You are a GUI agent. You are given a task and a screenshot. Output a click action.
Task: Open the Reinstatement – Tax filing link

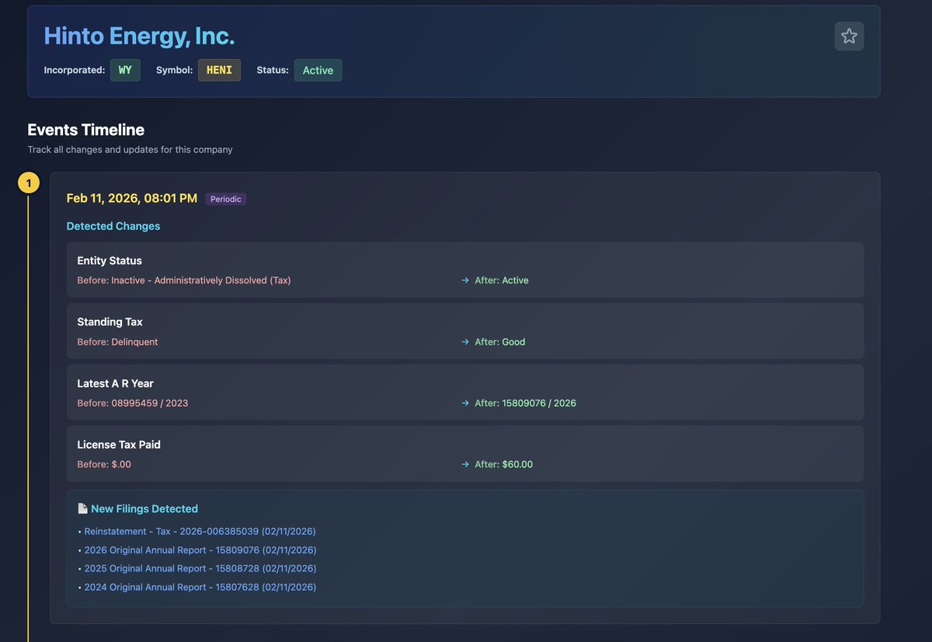coord(200,531)
